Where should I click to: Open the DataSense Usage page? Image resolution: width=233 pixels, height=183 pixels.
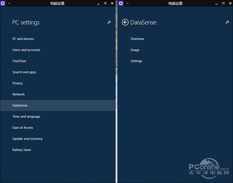(x=135, y=50)
